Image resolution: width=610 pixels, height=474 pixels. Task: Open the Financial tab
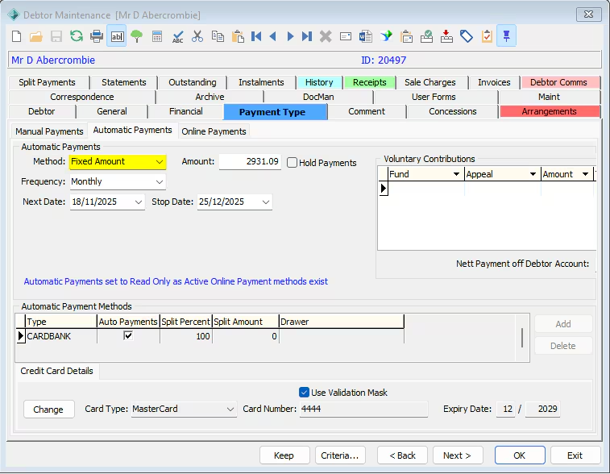[x=186, y=112]
